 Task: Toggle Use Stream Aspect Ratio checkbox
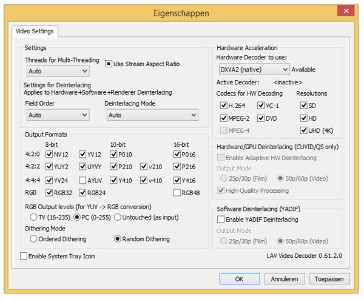click(x=109, y=64)
